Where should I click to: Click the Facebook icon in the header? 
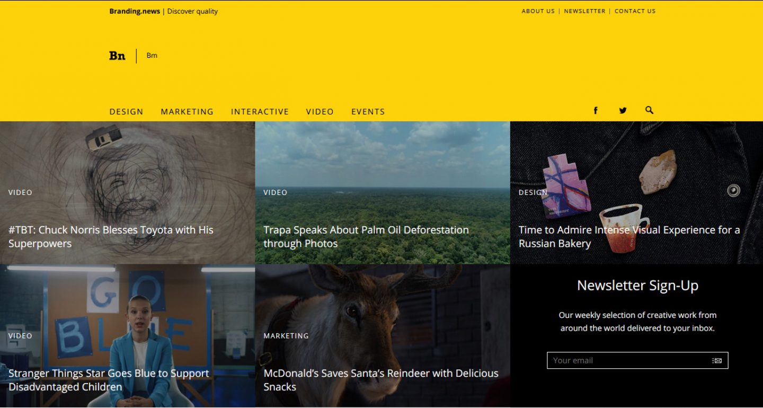(x=596, y=111)
